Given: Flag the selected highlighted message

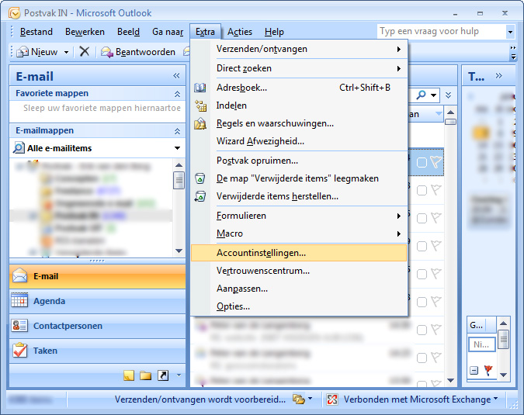Looking at the screenshot, I should 436,162.
